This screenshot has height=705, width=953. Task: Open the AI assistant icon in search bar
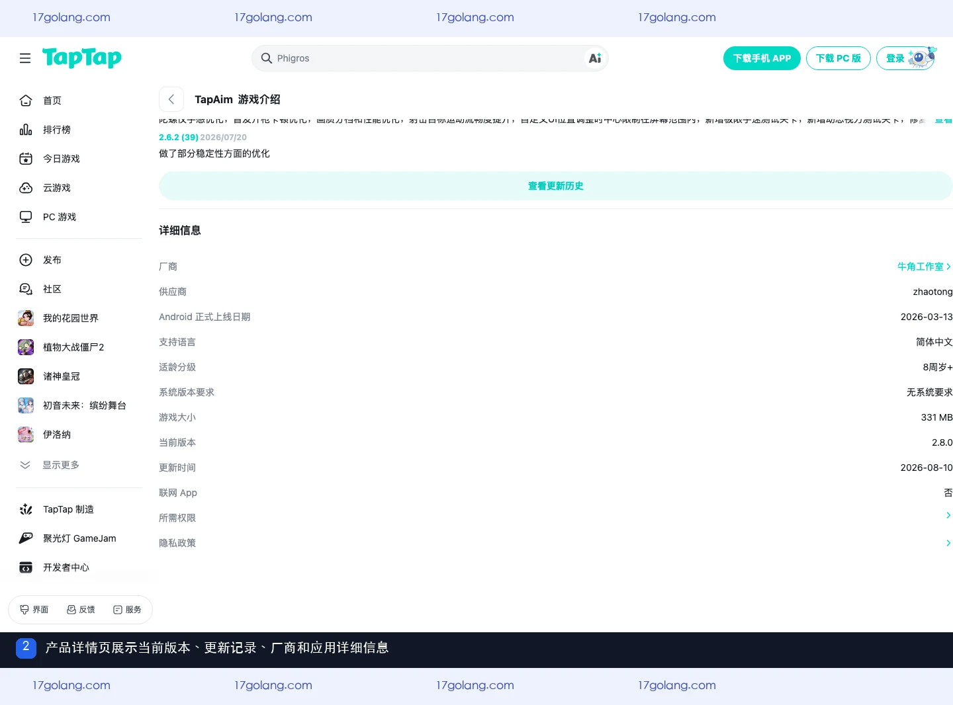[595, 58]
